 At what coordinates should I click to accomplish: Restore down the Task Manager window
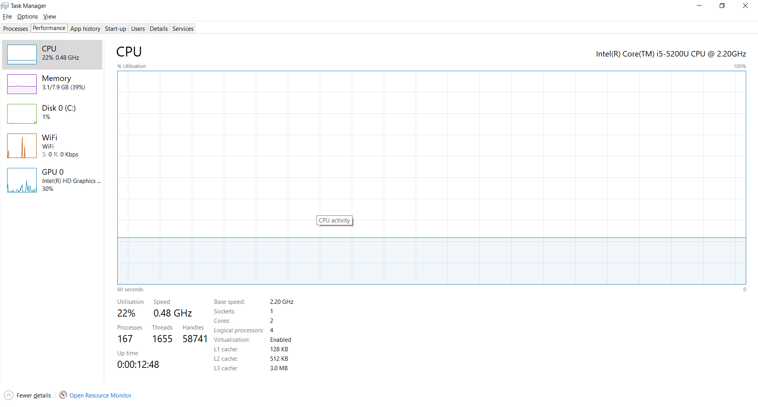pyautogui.click(x=722, y=6)
